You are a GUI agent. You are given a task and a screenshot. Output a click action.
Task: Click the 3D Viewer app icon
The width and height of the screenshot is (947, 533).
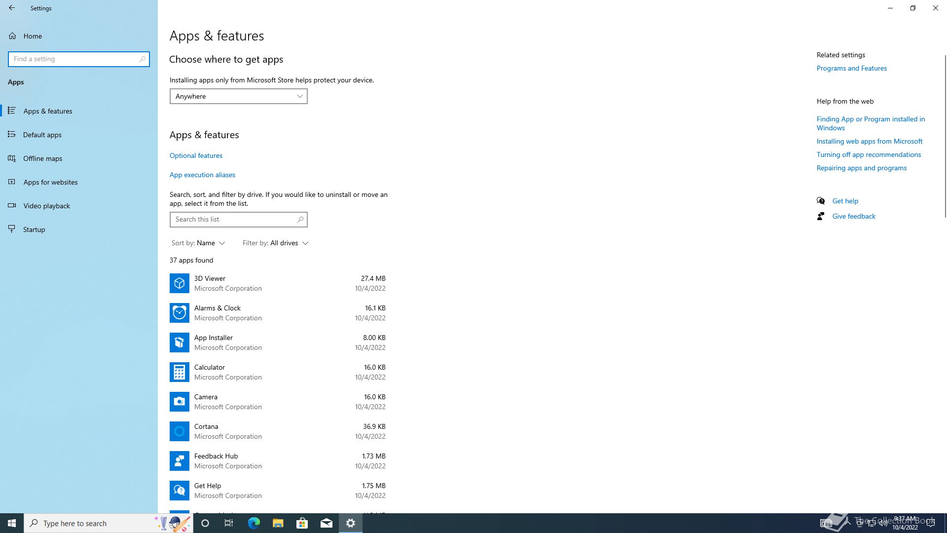[180, 283]
